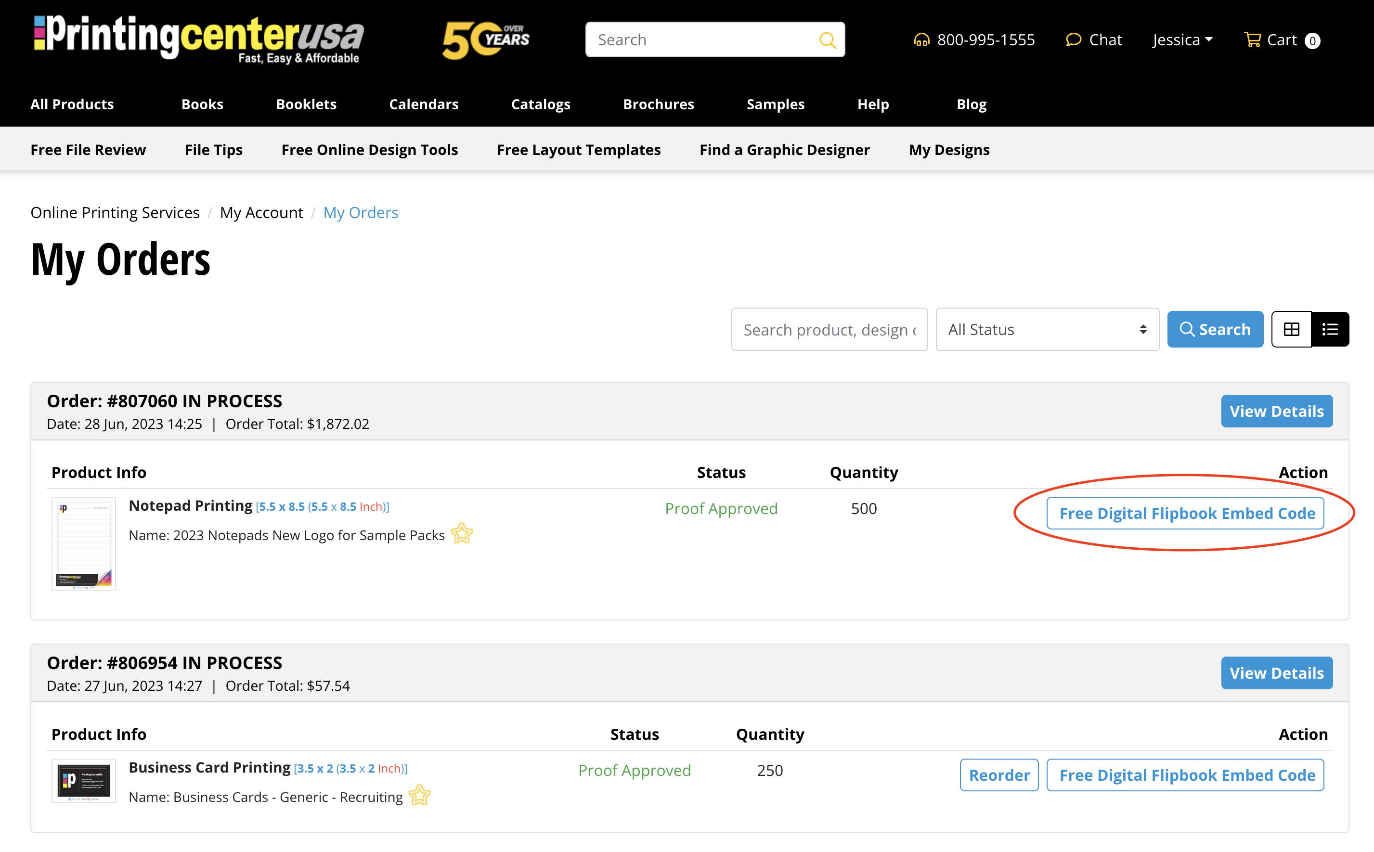Go to the Calendars menu item

[423, 104]
